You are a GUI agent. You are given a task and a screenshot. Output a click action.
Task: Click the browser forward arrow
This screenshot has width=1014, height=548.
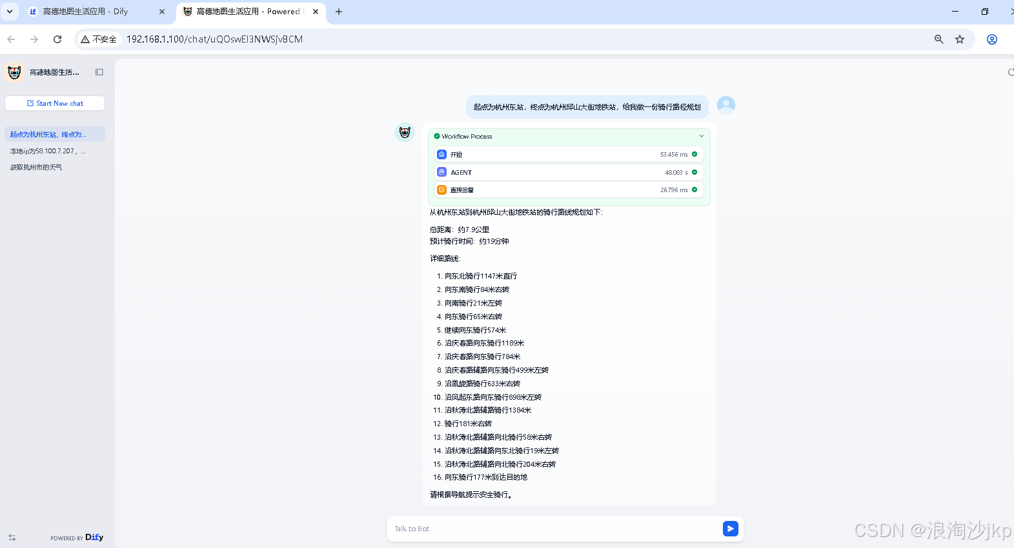point(34,39)
